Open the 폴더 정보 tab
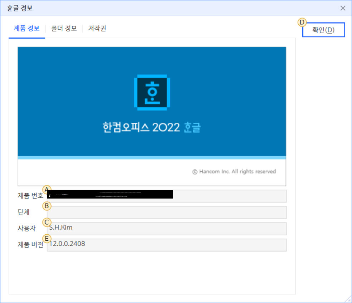 (x=64, y=29)
